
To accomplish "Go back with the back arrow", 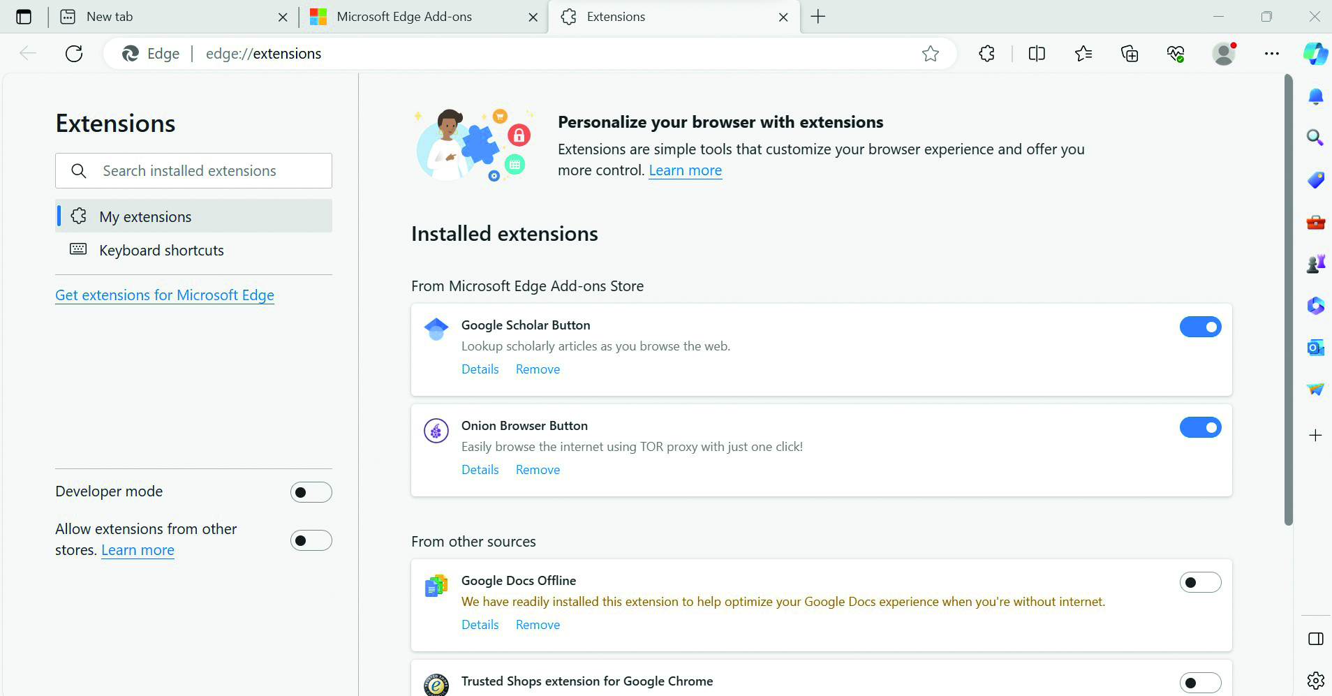I will (28, 54).
